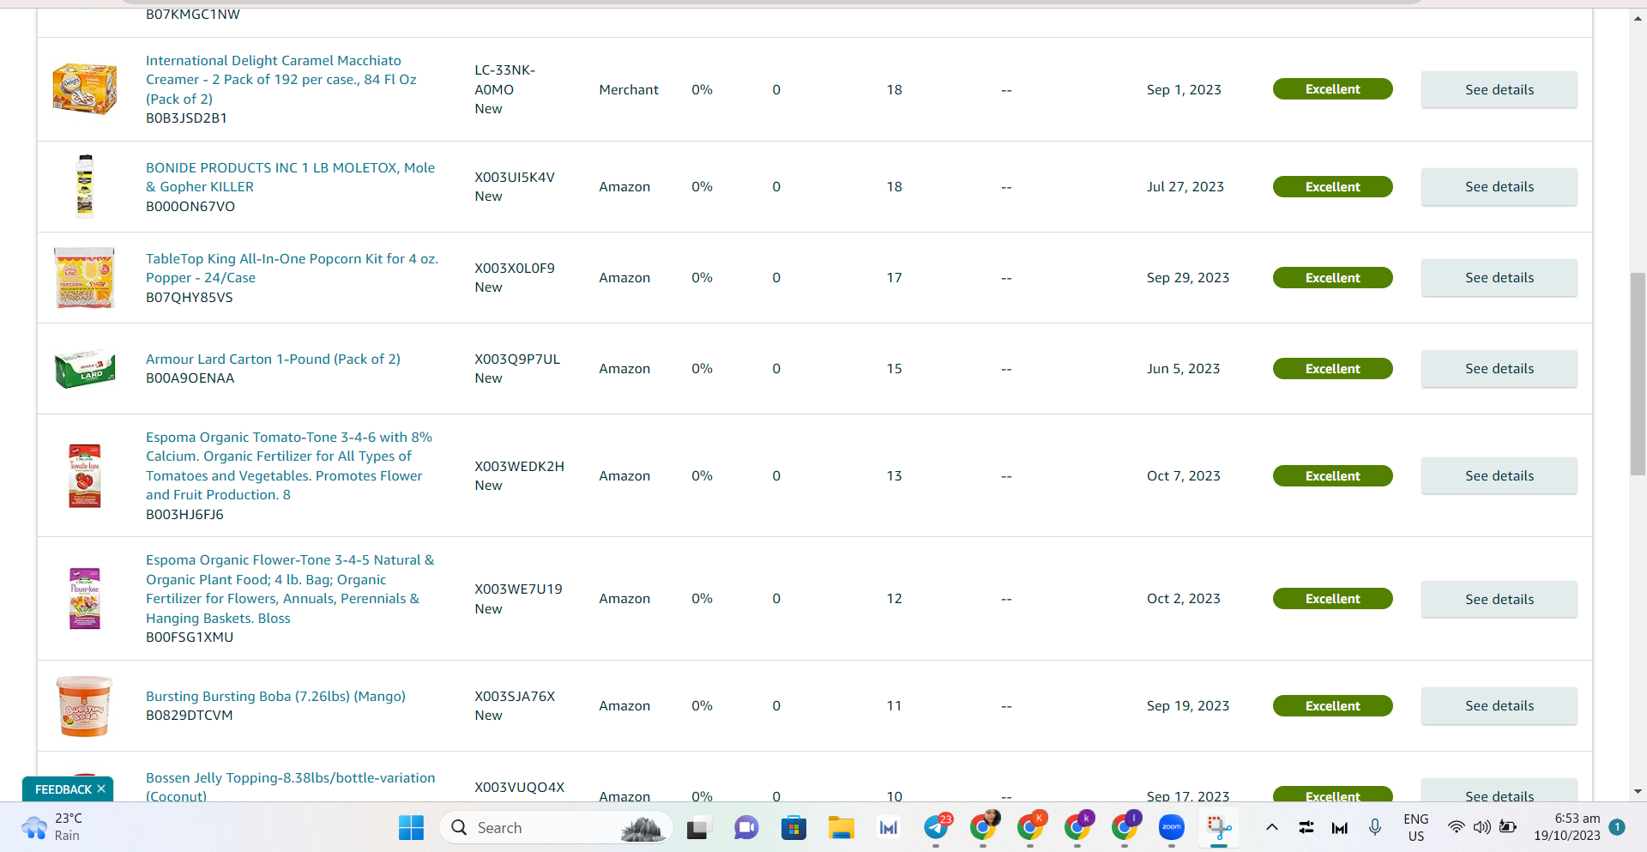See details for Bursting Boba Mango
This screenshot has width=1647, height=852.
coord(1499,705)
